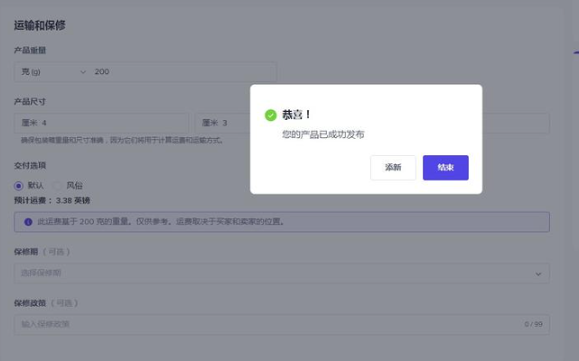Click the 结束 button in the dialog
The height and width of the screenshot is (361, 579).
[x=445, y=168]
